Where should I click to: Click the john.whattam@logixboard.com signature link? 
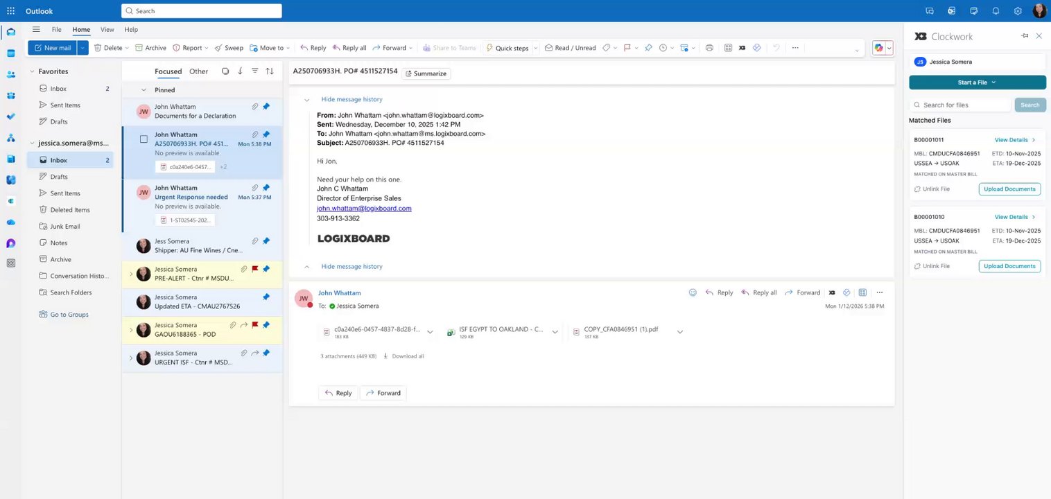click(364, 209)
